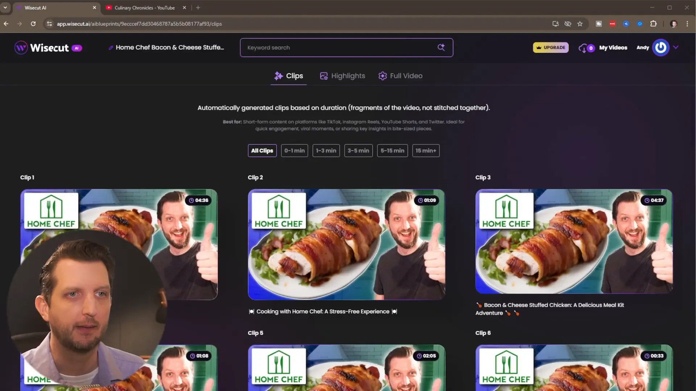Click the 02:05 duration badge on Clip 5
Image resolution: width=696 pixels, height=391 pixels.
click(x=426, y=356)
